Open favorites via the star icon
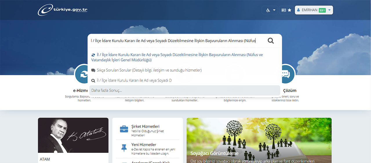This screenshot has width=371, height=163. pos(289,10)
